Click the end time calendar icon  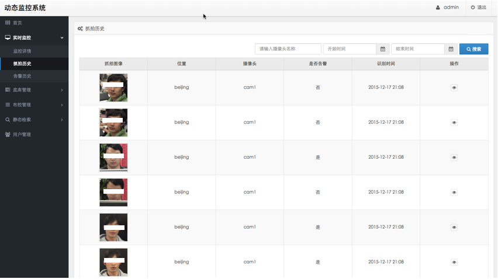pyautogui.click(x=451, y=49)
